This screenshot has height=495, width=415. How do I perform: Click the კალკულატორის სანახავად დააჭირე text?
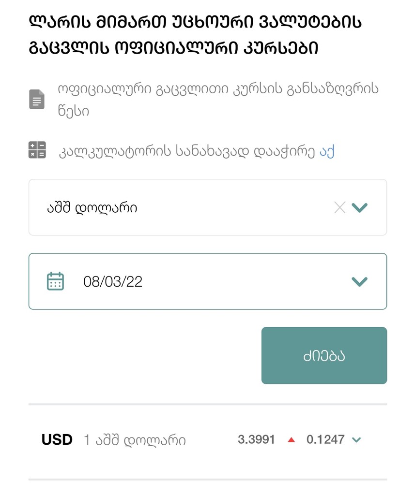186,151
